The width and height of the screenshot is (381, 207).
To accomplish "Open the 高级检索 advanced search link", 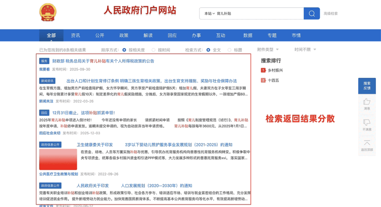I will pyautogui.click(x=331, y=14).
